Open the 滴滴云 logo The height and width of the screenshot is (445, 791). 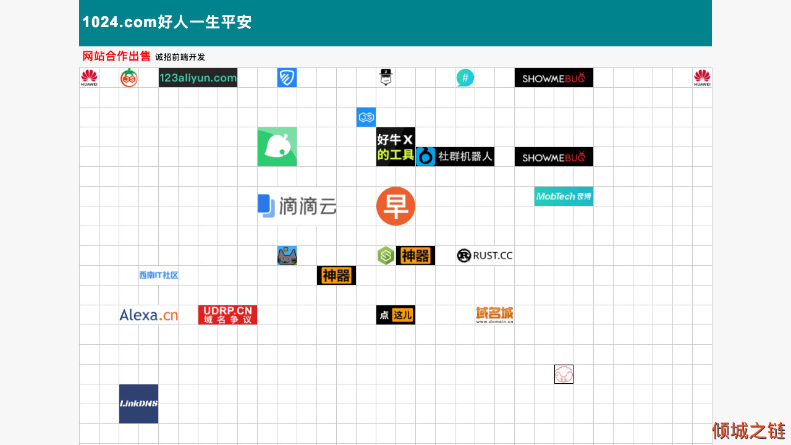click(x=297, y=206)
